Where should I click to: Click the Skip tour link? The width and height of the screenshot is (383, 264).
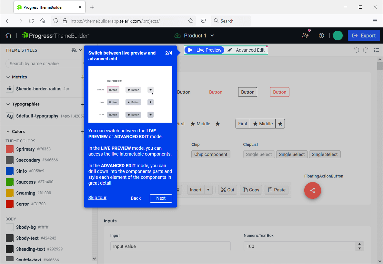pos(97,198)
